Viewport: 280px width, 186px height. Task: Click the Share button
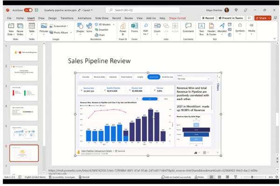262,18
